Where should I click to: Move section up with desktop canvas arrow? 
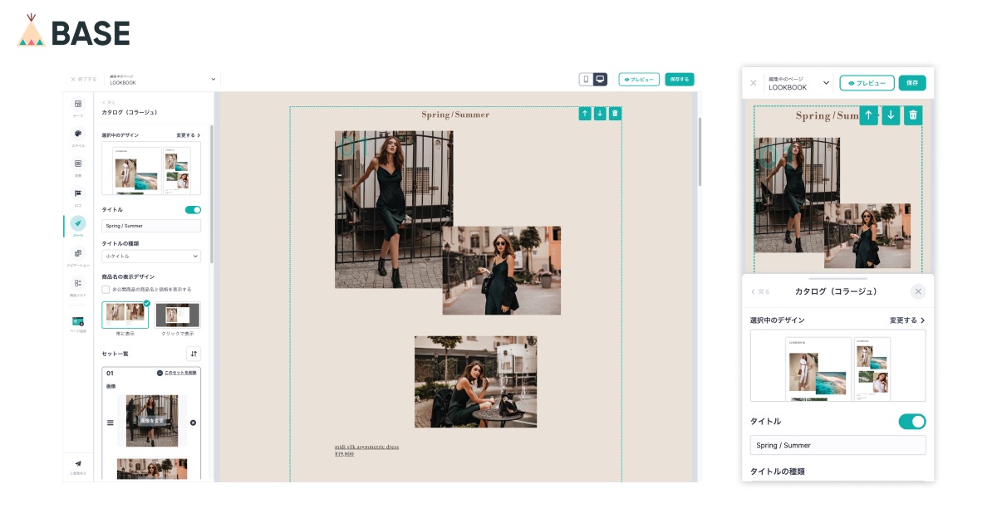pos(585,114)
